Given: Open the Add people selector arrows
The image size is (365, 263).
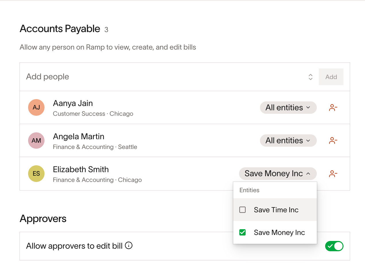Looking at the screenshot, I should tap(310, 77).
